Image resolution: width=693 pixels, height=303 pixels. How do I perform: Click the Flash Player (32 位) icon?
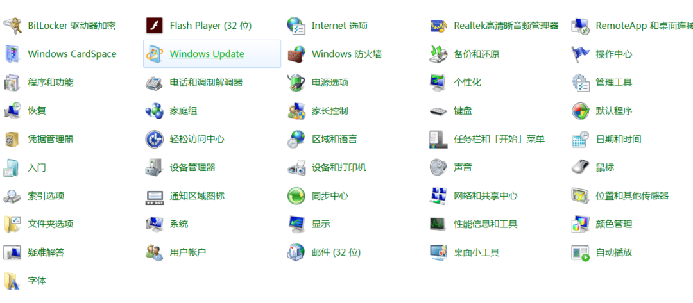[155, 26]
